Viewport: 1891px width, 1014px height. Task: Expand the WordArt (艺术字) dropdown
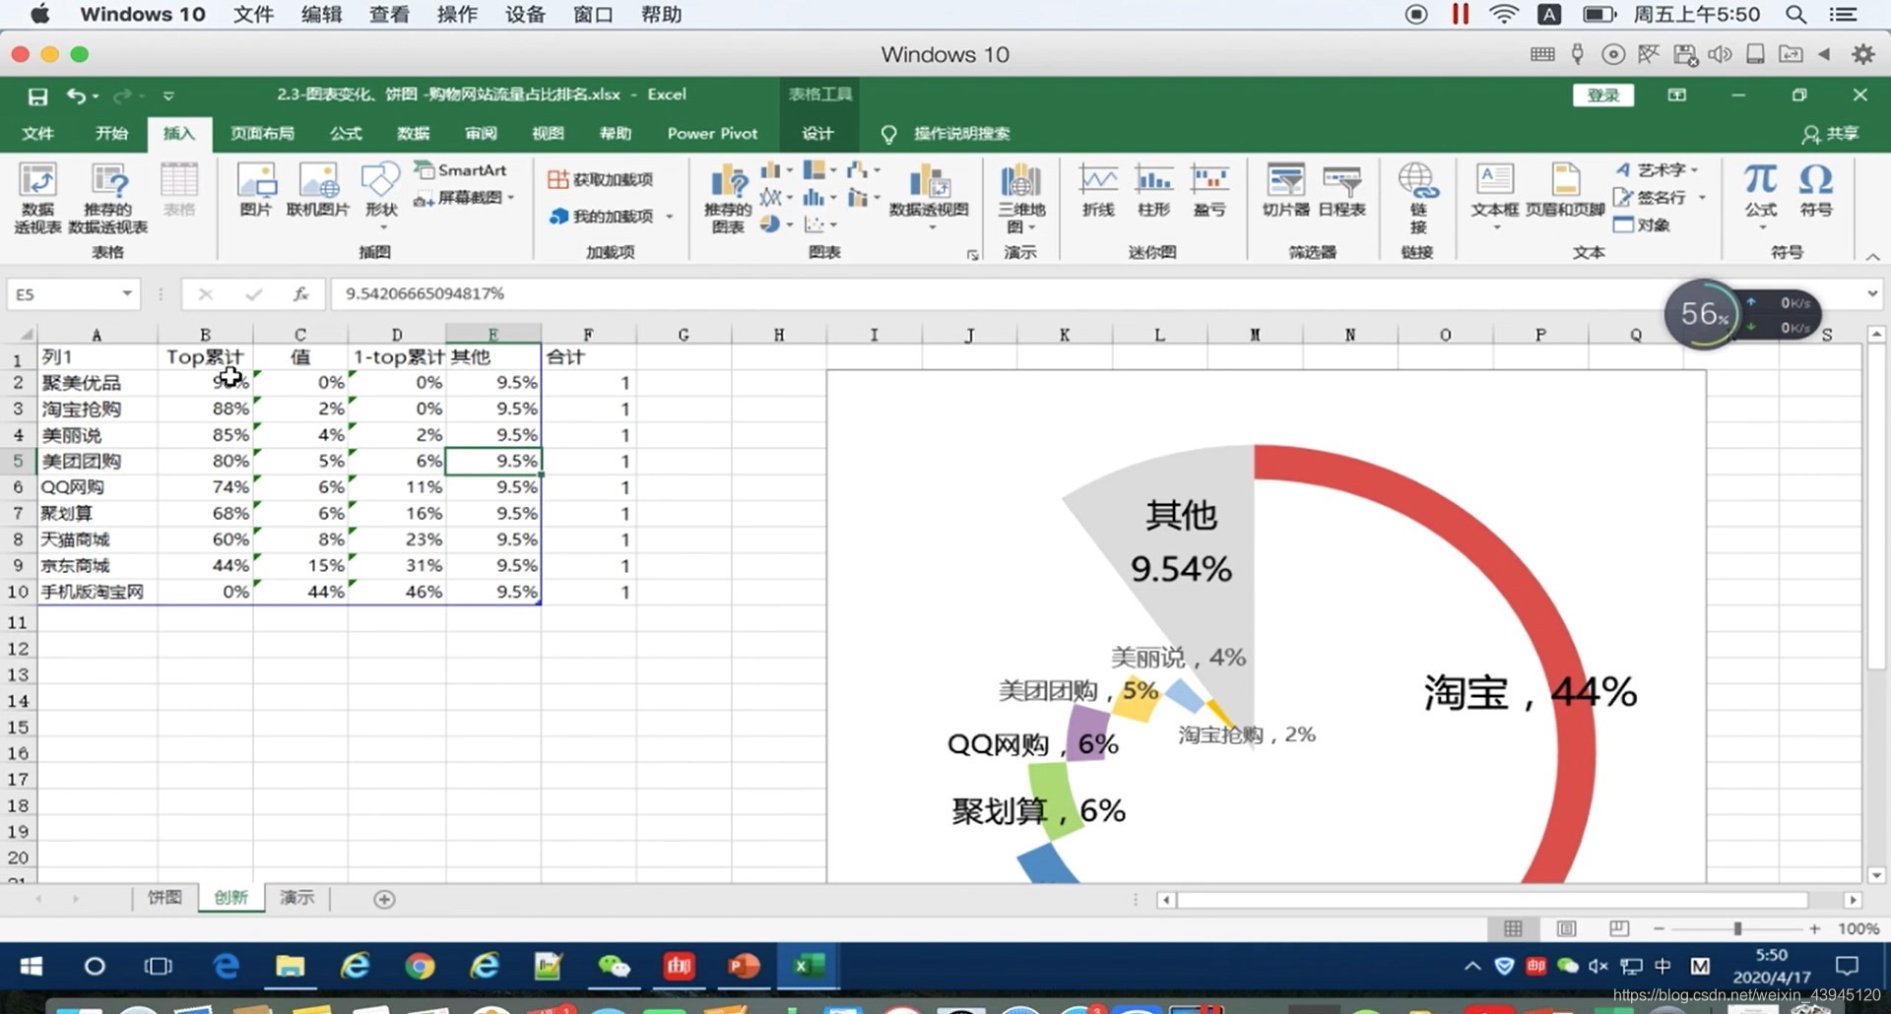coord(1694,170)
